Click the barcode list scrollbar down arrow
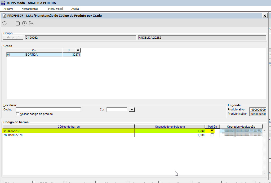 264,173
